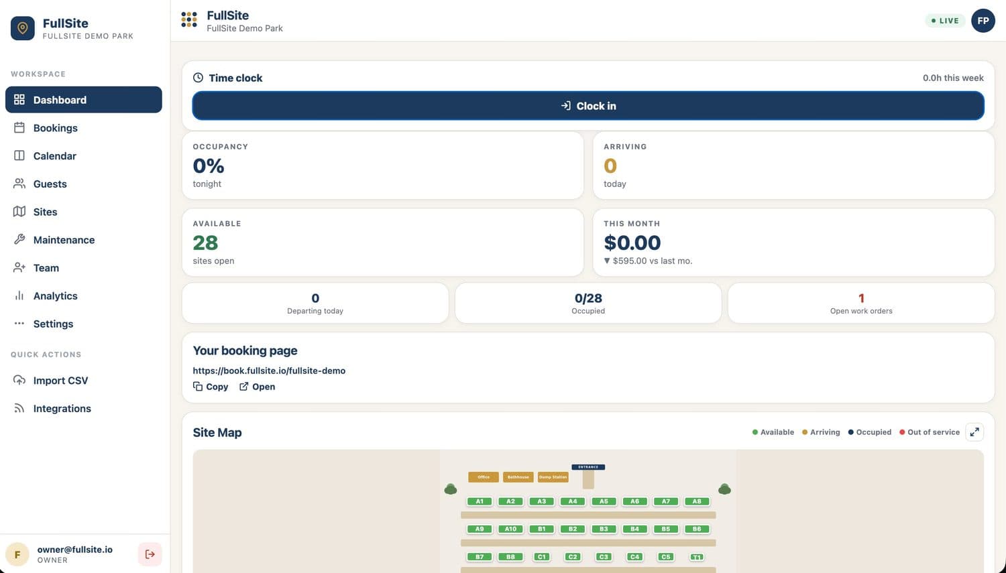
Task: Open the FP profile avatar
Action: 983,20
